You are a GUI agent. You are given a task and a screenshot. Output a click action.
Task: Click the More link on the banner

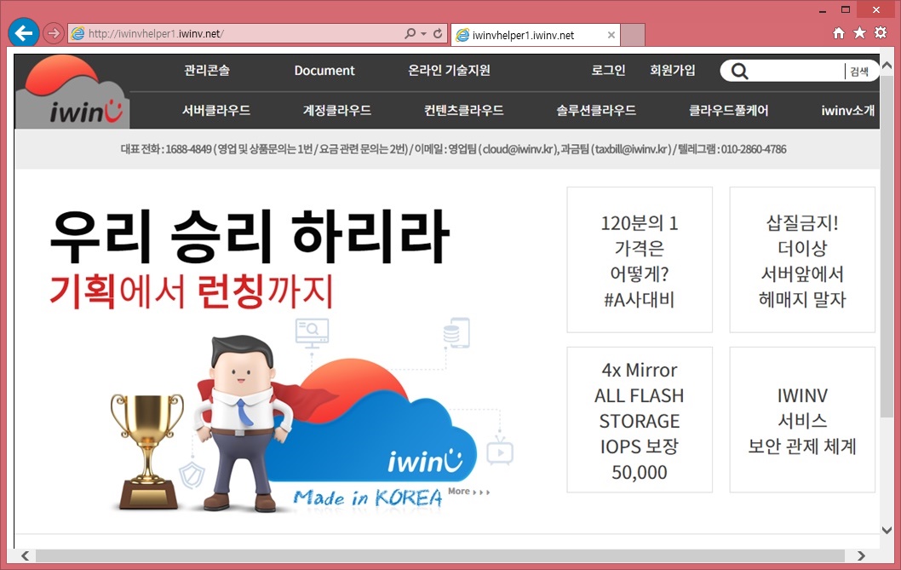(x=469, y=492)
